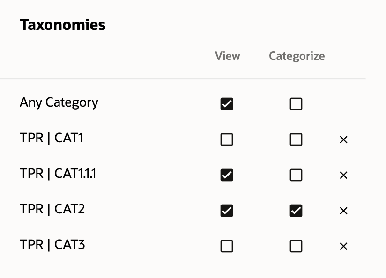Viewport: 386px width, 278px height.
Task: Select the TPR | CAT3 taxonomy label
Action: [52, 245]
